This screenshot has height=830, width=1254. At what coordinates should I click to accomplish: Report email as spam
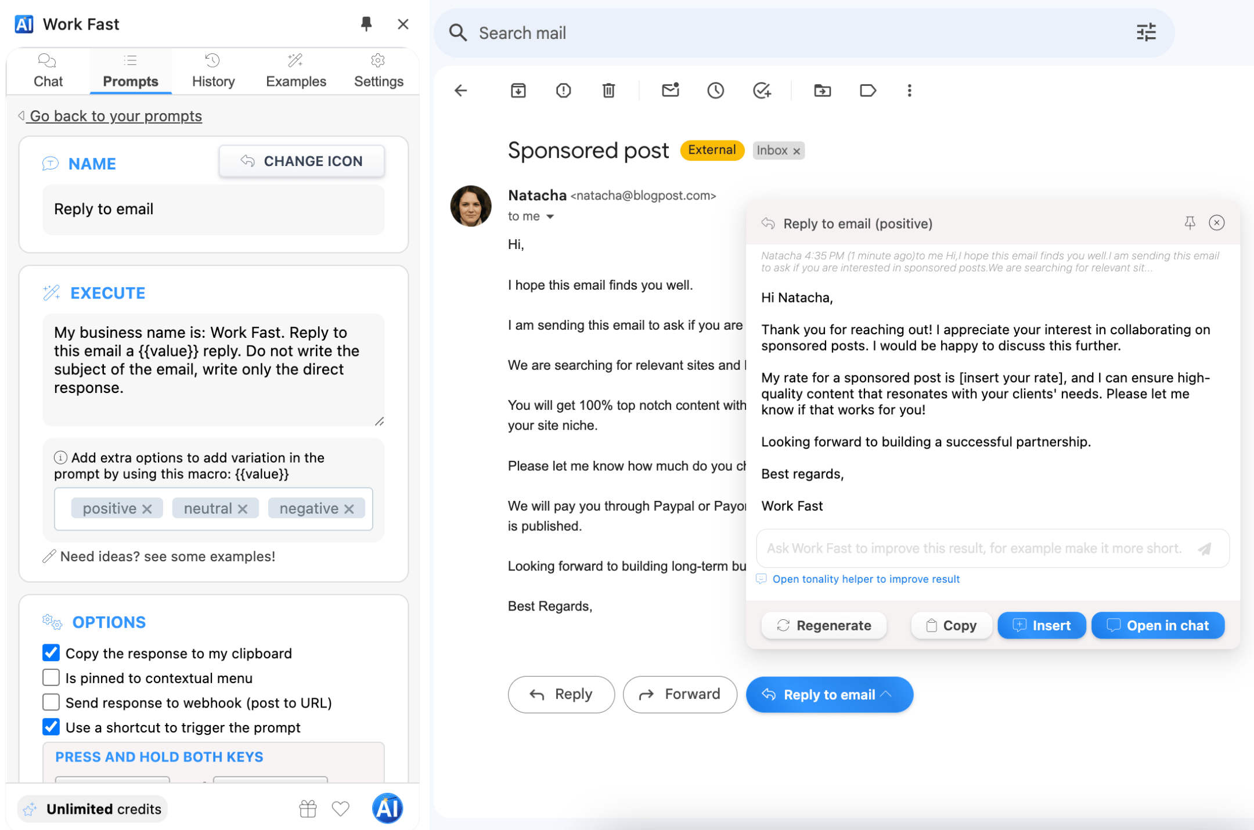[564, 91]
